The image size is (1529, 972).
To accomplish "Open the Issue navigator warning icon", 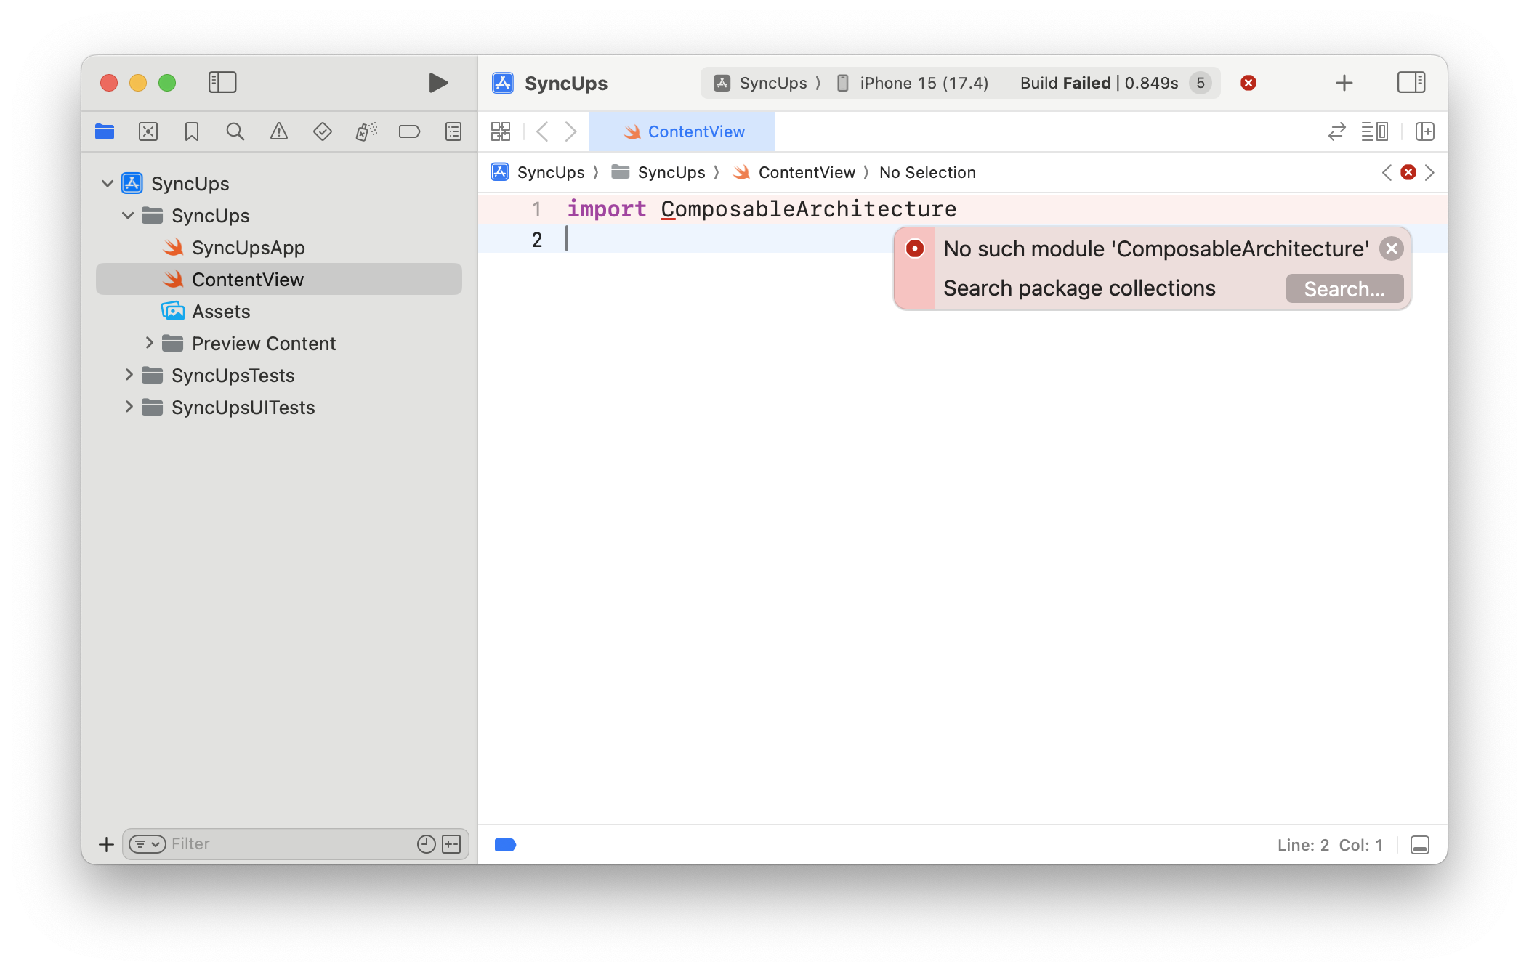I will click(x=279, y=131).
